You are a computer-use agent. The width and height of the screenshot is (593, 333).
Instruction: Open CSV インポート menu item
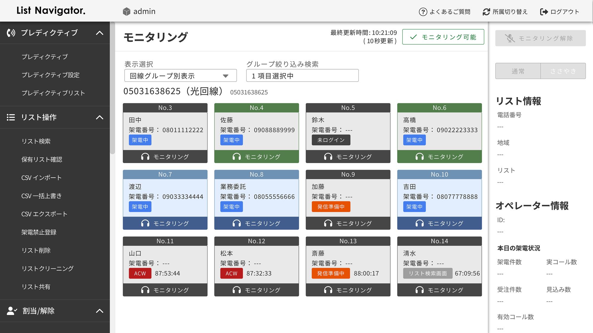pos(42,178)
